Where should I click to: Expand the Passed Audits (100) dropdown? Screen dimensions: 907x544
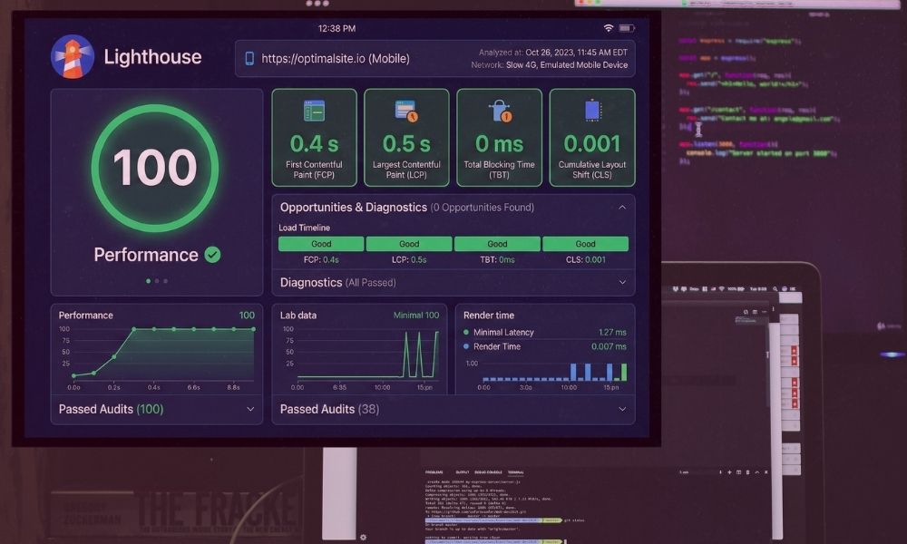[250, 410]
